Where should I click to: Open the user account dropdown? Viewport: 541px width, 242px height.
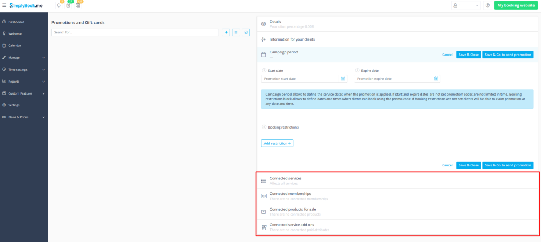(466, 5)
